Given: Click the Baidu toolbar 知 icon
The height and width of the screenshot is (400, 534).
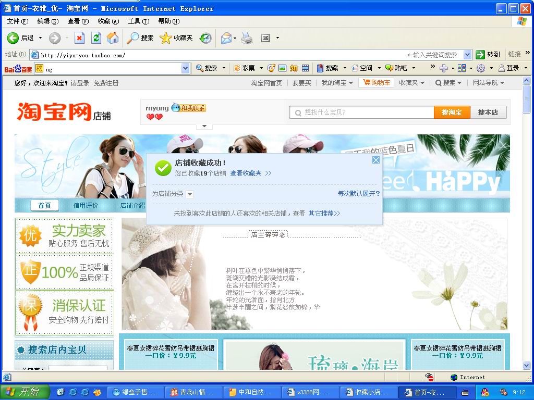Looking at the screenshot, I should pyautogui.click(x=294, y=68).
